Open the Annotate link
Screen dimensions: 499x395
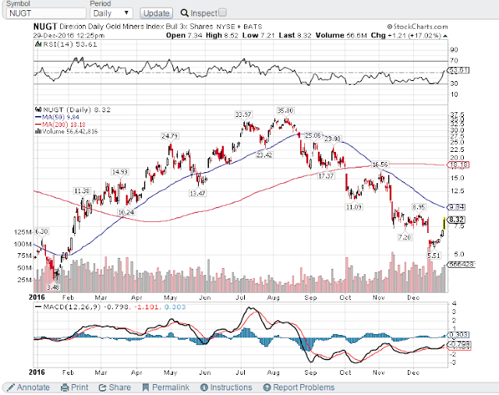coord(33,387)
